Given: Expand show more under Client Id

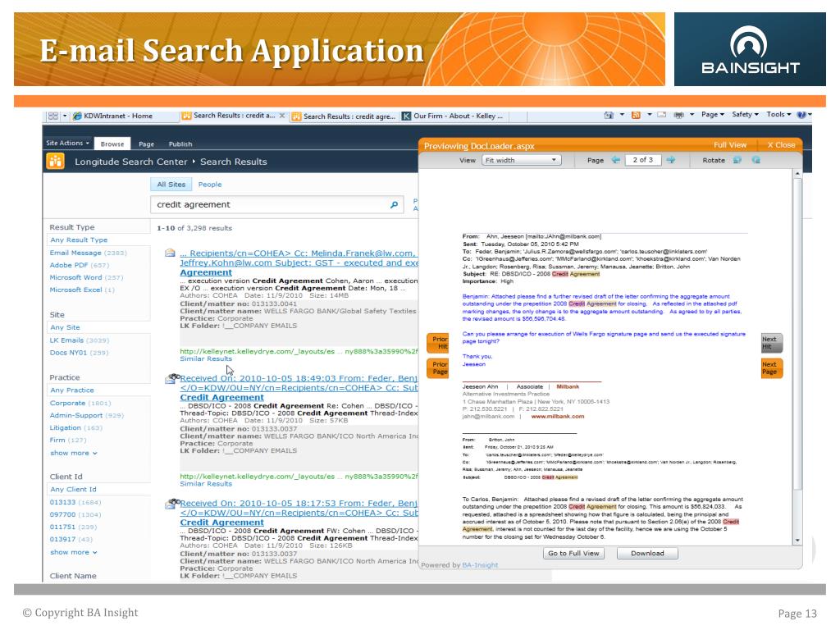Looking at the screenshot, I should [74, 552].
